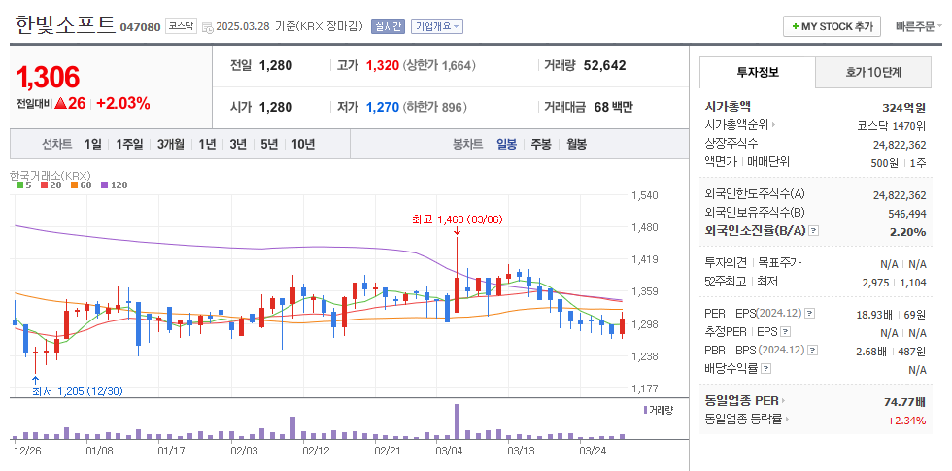Click the current price 1,306
This screenshot has height=471, width=952.
click(48, 77)
